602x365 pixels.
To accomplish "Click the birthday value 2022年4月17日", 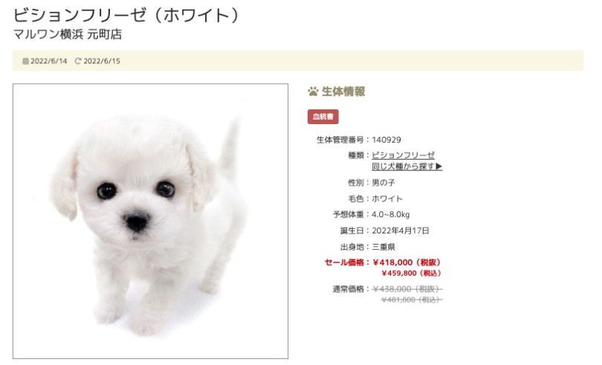I will pyautogui.click(x=401, y=230).
